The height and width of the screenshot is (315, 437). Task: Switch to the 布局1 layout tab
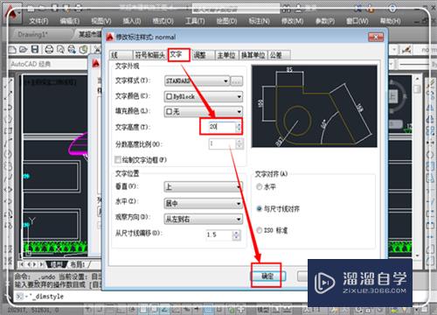[x=78, y=264]
